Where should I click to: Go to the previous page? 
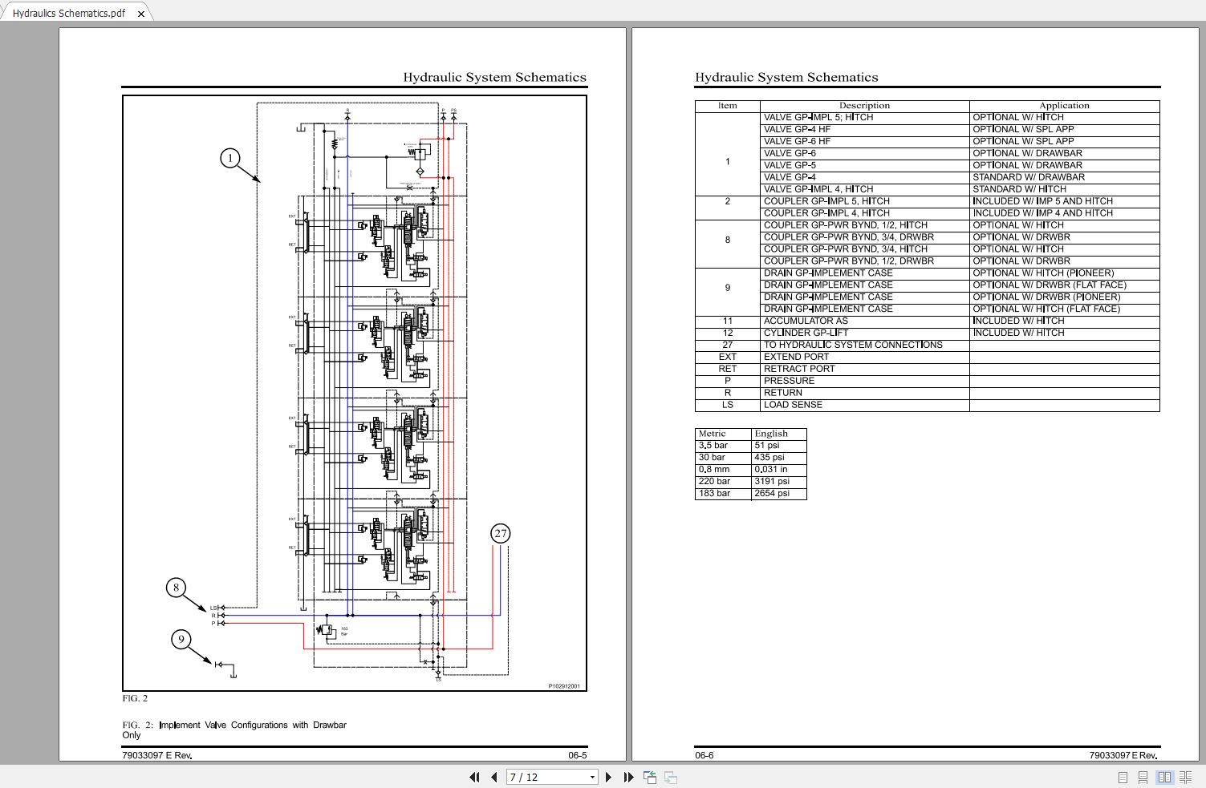(x=493, y=777)
